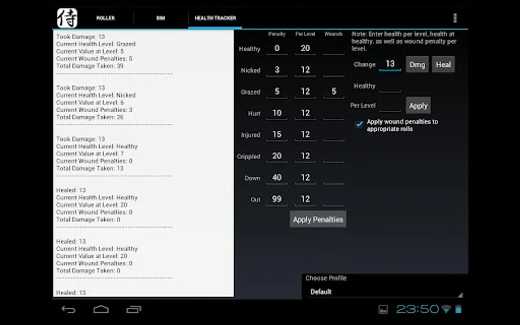Switch to the Sim tab
The width and height of the screenshot is (520, 325).
pos(161,18)
